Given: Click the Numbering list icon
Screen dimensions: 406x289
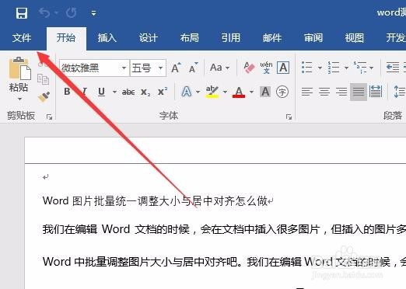Looking at the screenshot, I should [x=334, y=68].
